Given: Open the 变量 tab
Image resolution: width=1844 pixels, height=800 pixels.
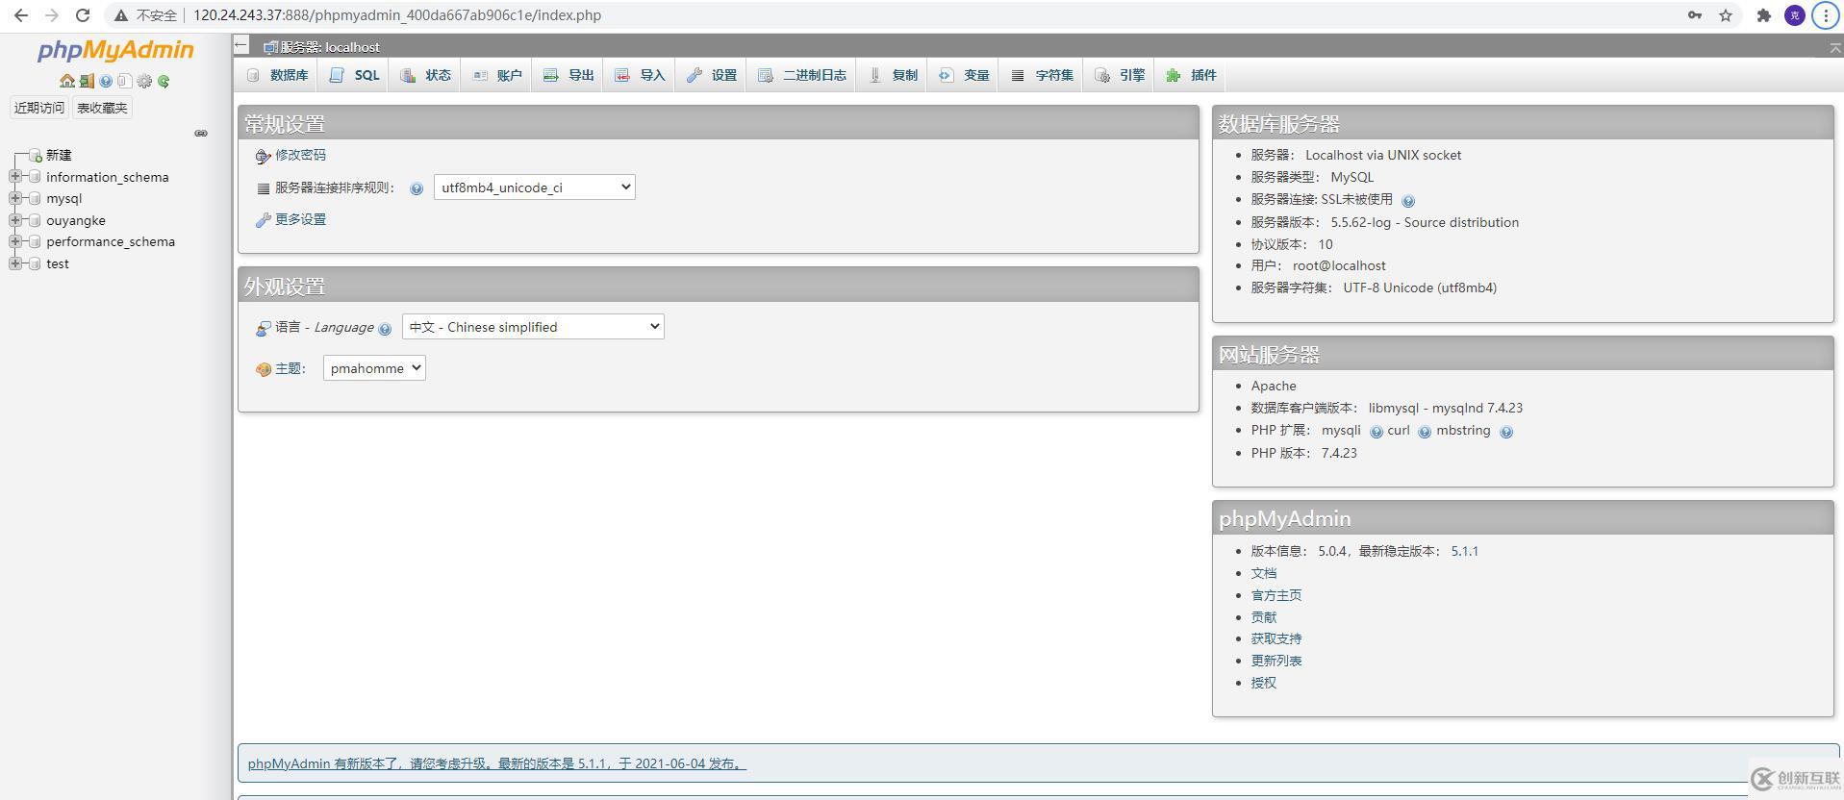Looking at the screenshot, I should (964, 75).
